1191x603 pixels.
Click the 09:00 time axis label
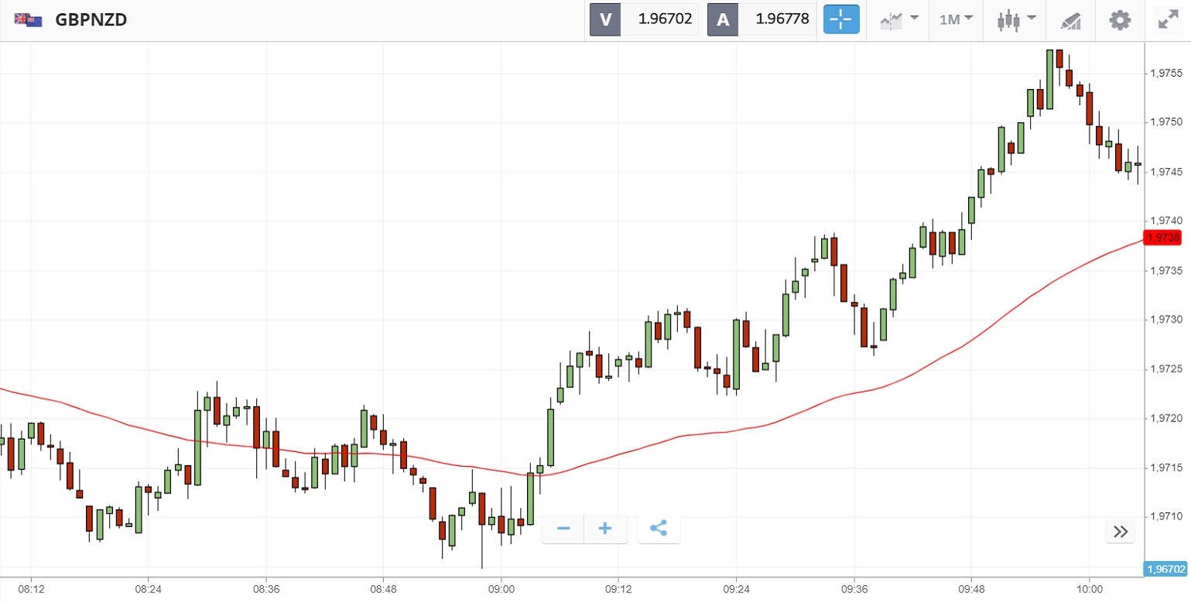(501, 589)
